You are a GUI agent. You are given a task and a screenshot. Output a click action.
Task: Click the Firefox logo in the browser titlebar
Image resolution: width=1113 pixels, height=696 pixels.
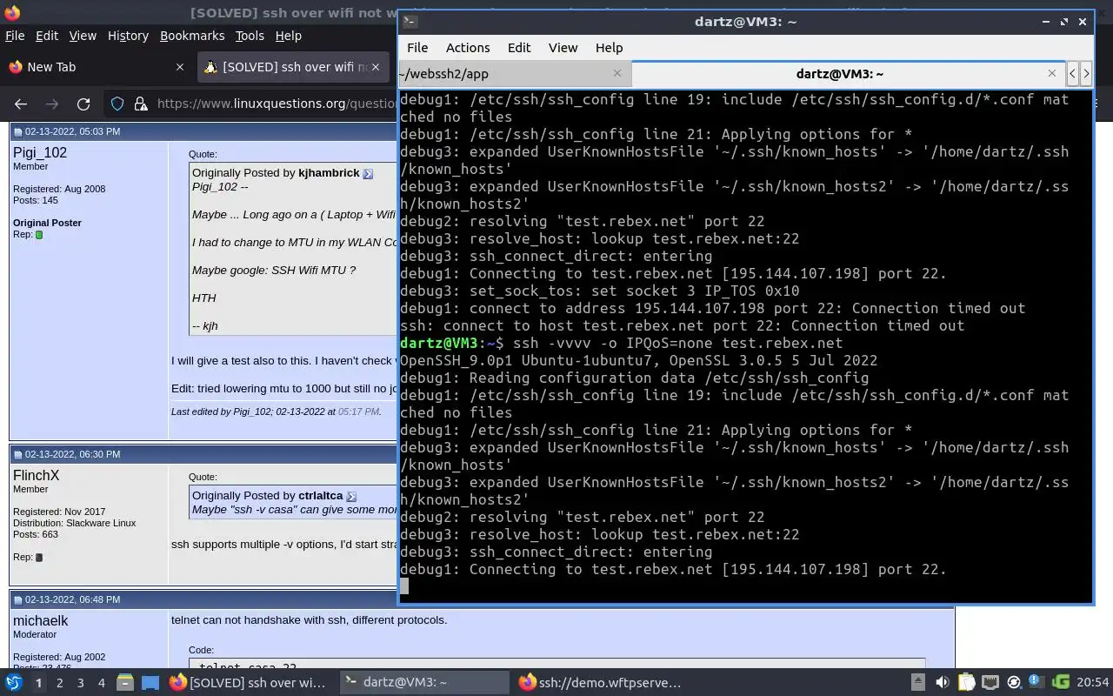12,12
